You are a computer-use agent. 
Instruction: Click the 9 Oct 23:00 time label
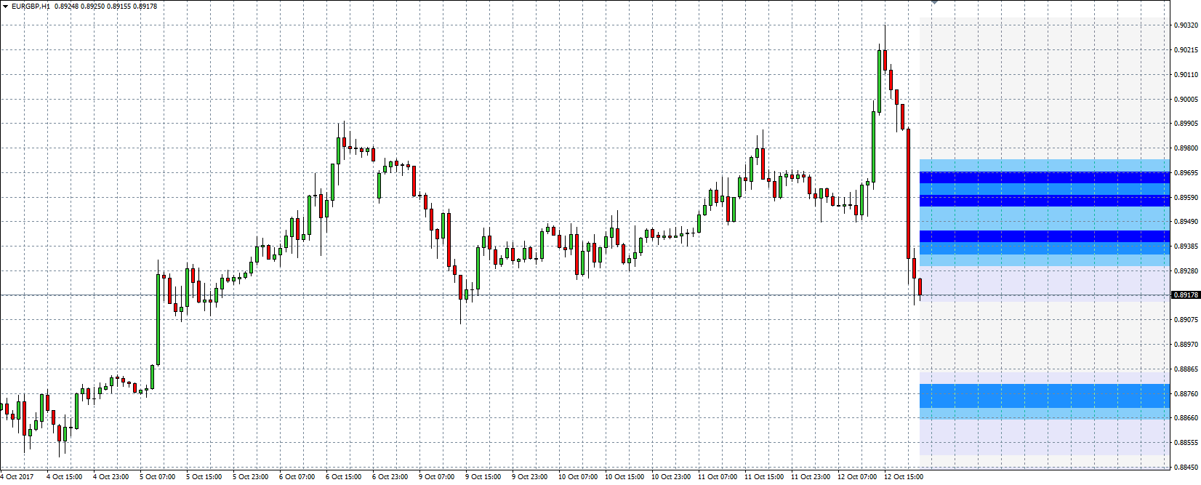click(x=530, y=477)
